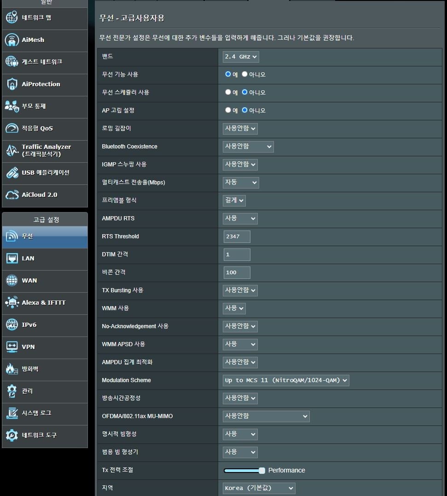Expand the WMM 사용 dropdown

[x=234, y=308]
